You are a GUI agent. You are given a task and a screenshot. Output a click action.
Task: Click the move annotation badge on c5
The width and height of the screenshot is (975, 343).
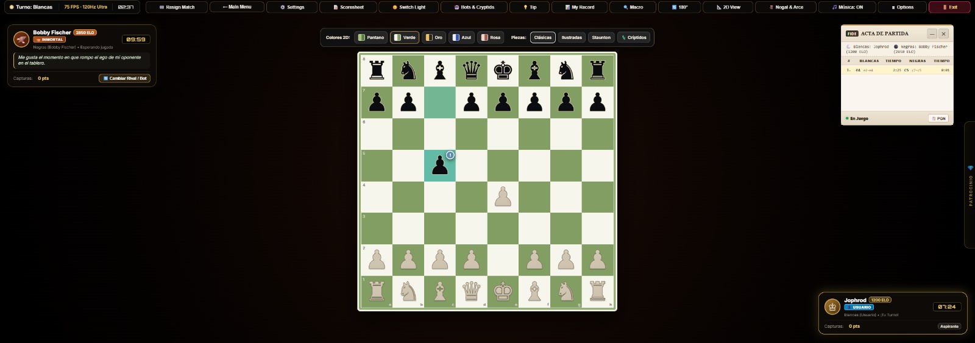tap(450, 155)
